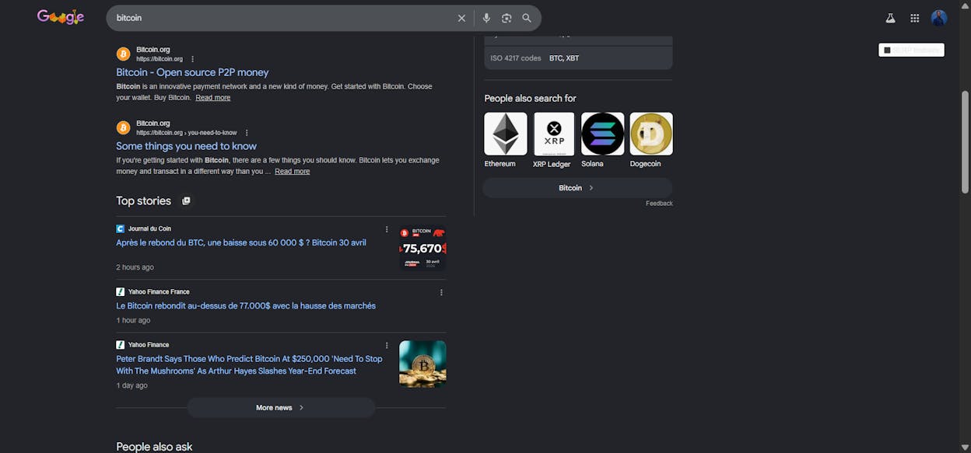Click the magnifying glass search icon
Image resolution: width=971 pixels, height=453 pixels.
(x=527, y=18)
